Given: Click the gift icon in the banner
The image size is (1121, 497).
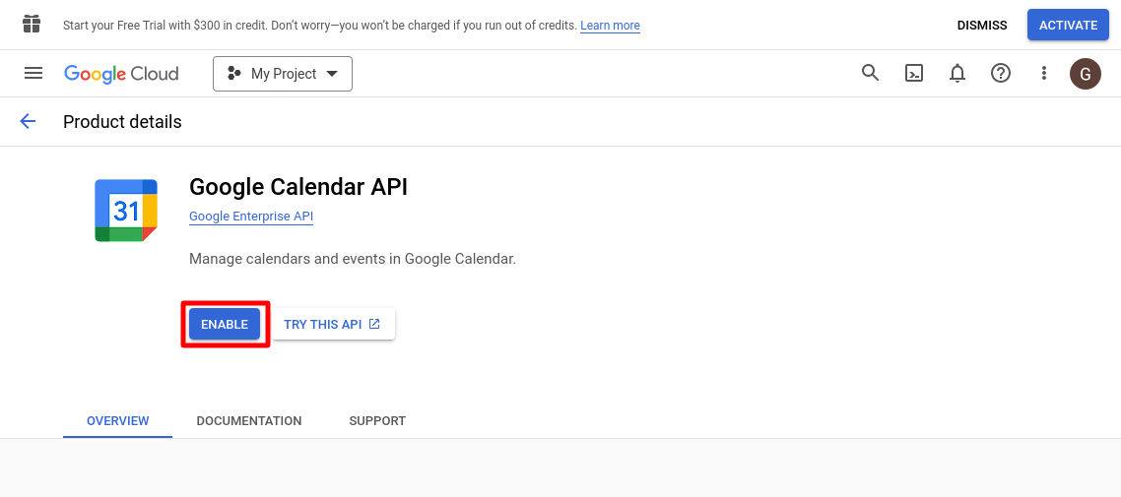Looking at the screenshot, I should (32, 25).
